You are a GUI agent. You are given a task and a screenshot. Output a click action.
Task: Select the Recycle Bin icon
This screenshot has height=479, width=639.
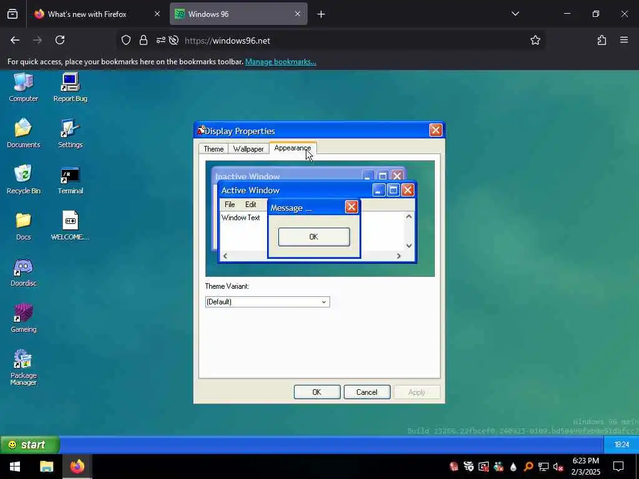point(23,180)
